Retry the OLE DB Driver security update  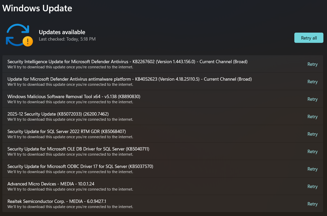(312, 152)
